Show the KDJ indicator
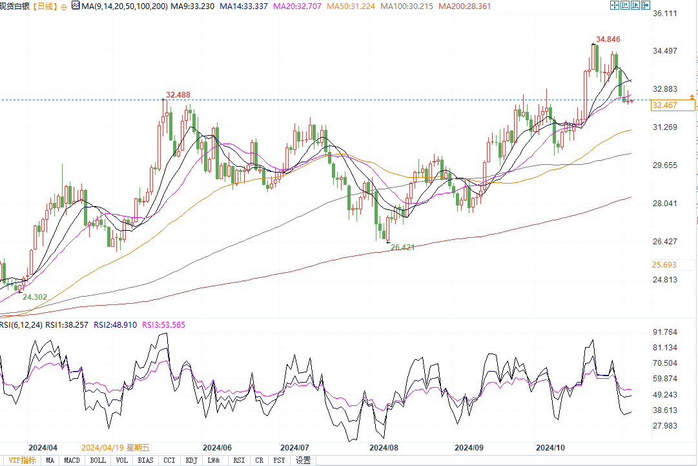Image resolution: width=698 pixels, height=466 pixels. coord(191,460)
